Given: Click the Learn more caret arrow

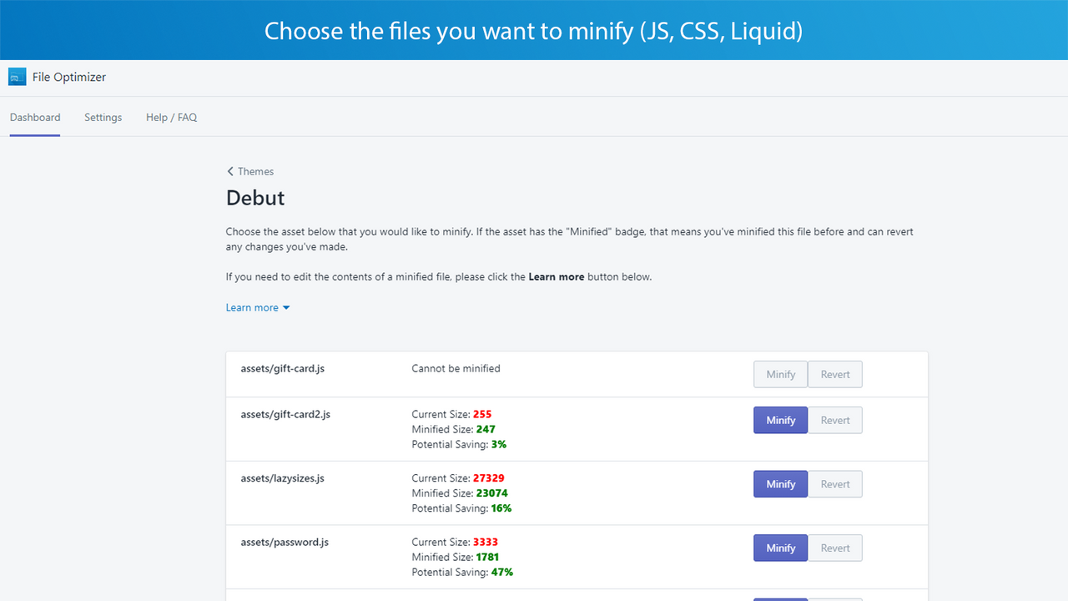Looking at the screenshot, I should tap(285, 307).
